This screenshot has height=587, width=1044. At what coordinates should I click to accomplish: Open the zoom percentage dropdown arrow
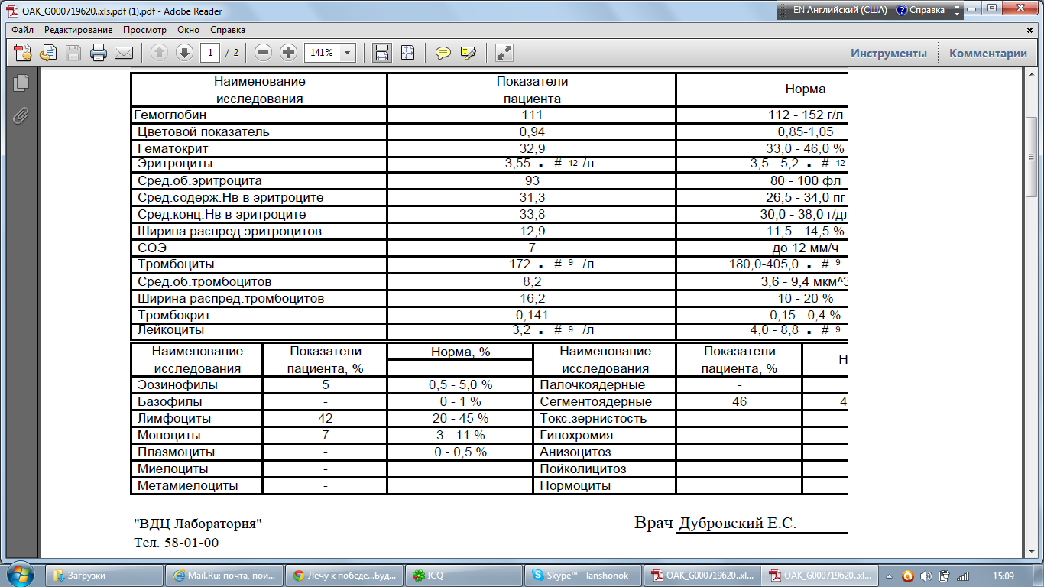tap(348, 53)
